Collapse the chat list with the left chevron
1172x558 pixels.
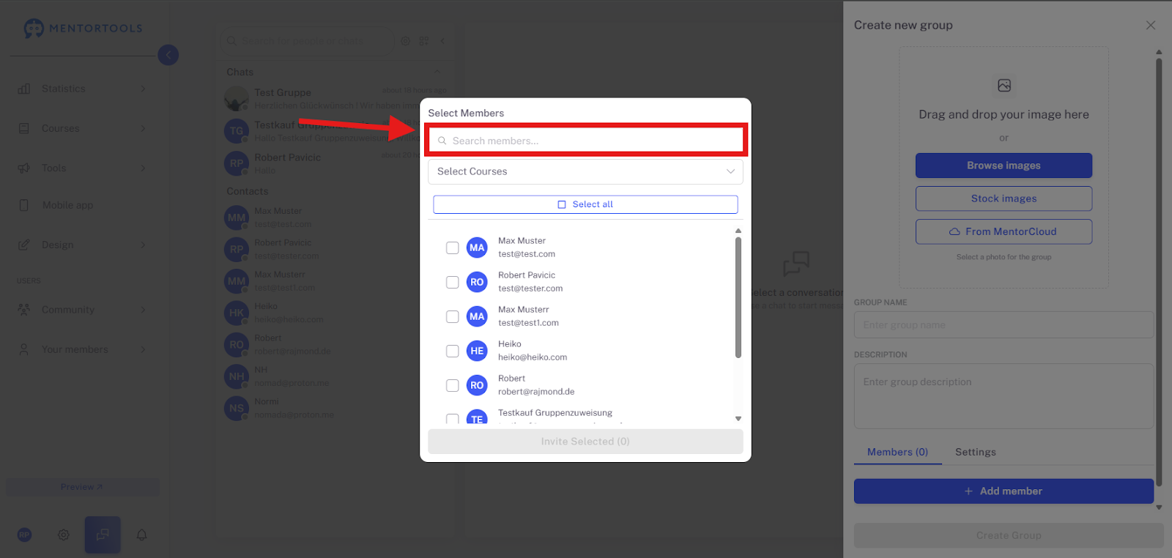(442, 41)
